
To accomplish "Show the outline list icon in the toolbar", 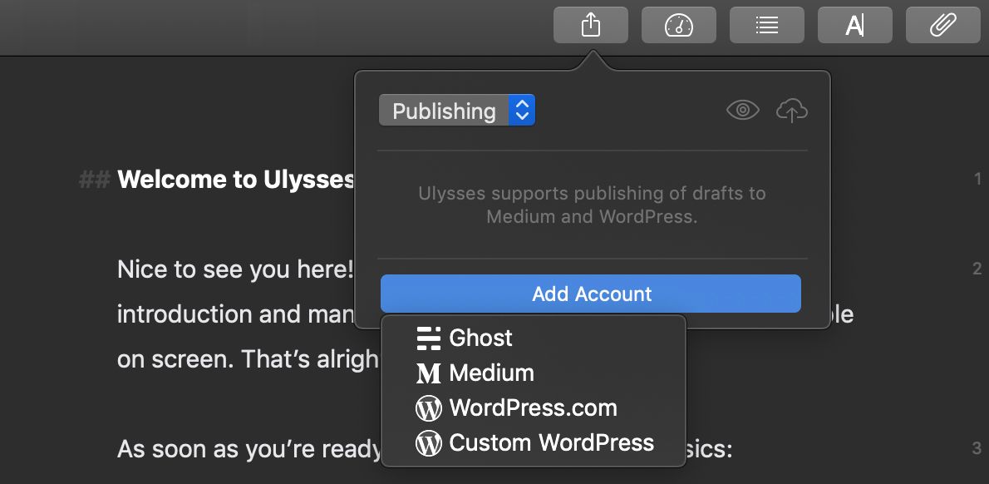I will (766, 25).
